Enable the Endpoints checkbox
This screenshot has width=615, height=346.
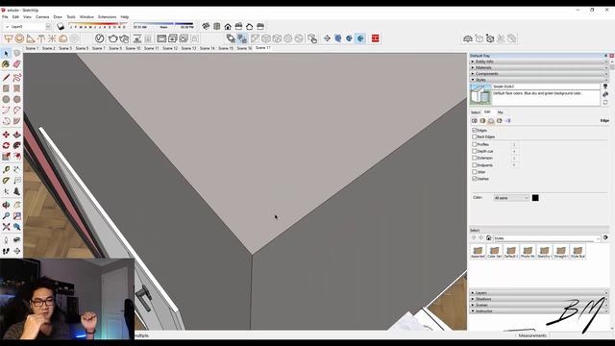click(x=474, y=165)
